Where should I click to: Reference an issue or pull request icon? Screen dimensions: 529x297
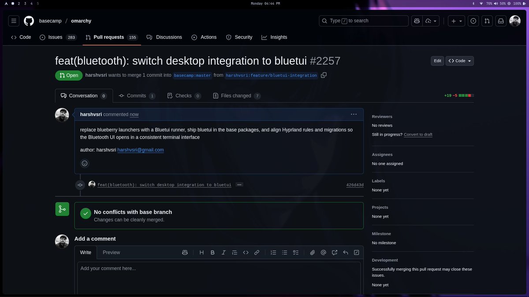[x=335, y=253]
